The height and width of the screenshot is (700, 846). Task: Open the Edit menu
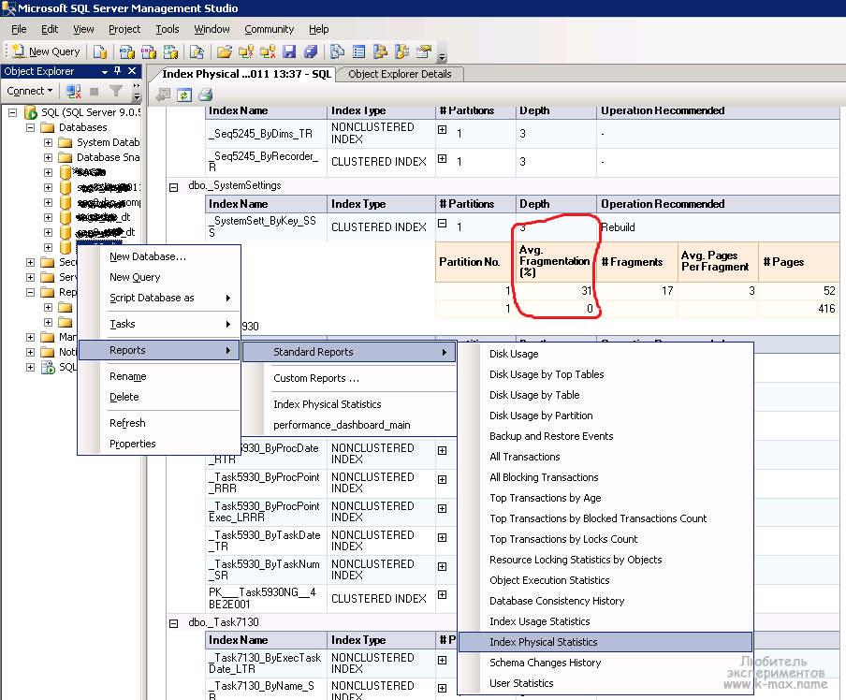[50, 29]
